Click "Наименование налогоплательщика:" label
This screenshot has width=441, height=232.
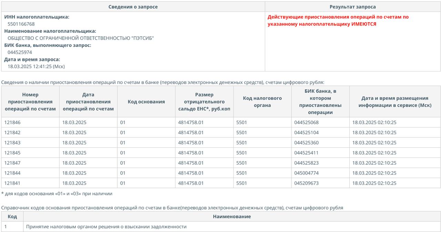(50, 31)
